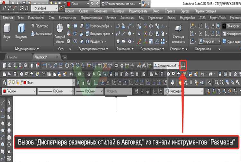
Task: Select Polygon tool in left vertical toolbar
Action: [x=3, y=123]
